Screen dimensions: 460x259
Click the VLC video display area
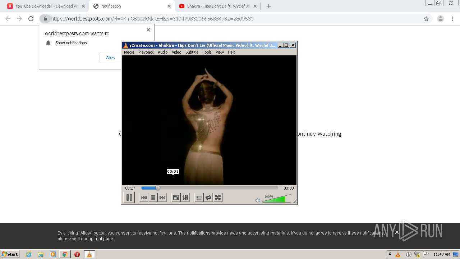(209, 120)
